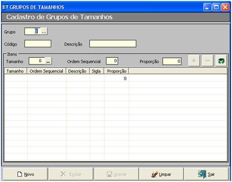Click the Novo button
Screen dimensions: 232x182
25,174
